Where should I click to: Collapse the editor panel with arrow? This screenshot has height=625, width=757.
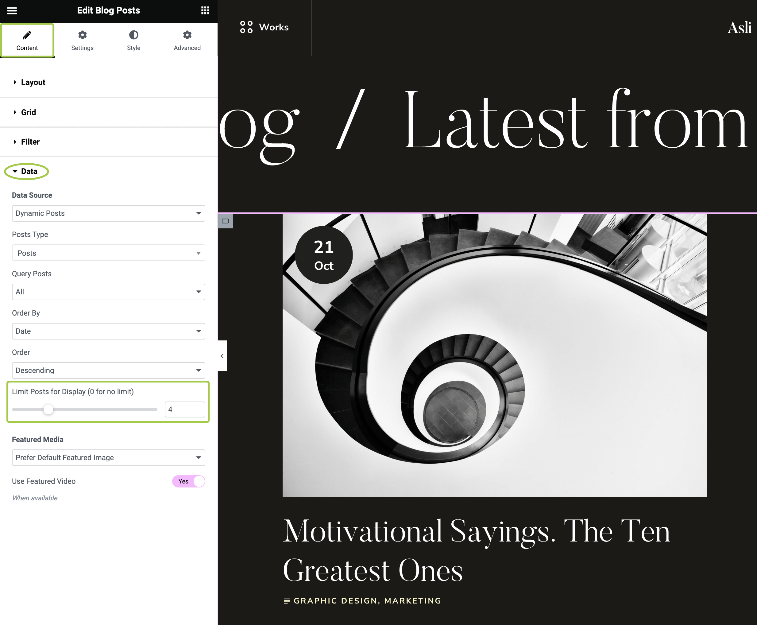click(x=222, y=356)
